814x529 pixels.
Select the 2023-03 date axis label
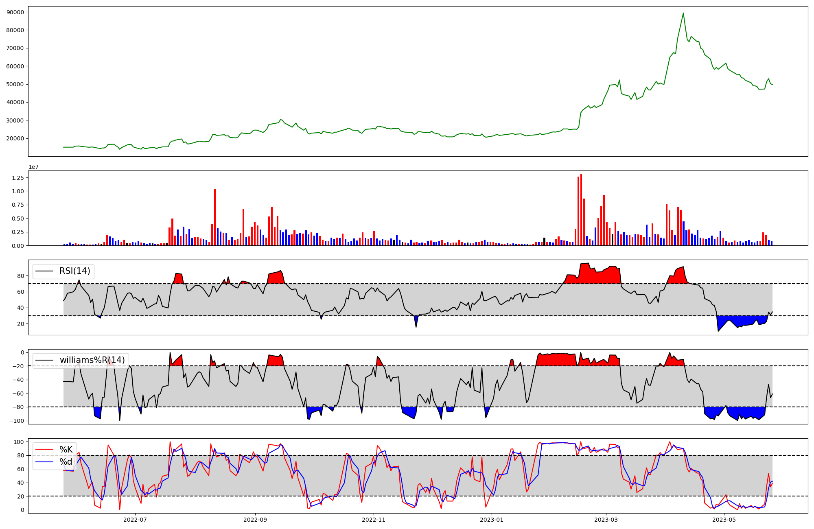tap(606, 520)
